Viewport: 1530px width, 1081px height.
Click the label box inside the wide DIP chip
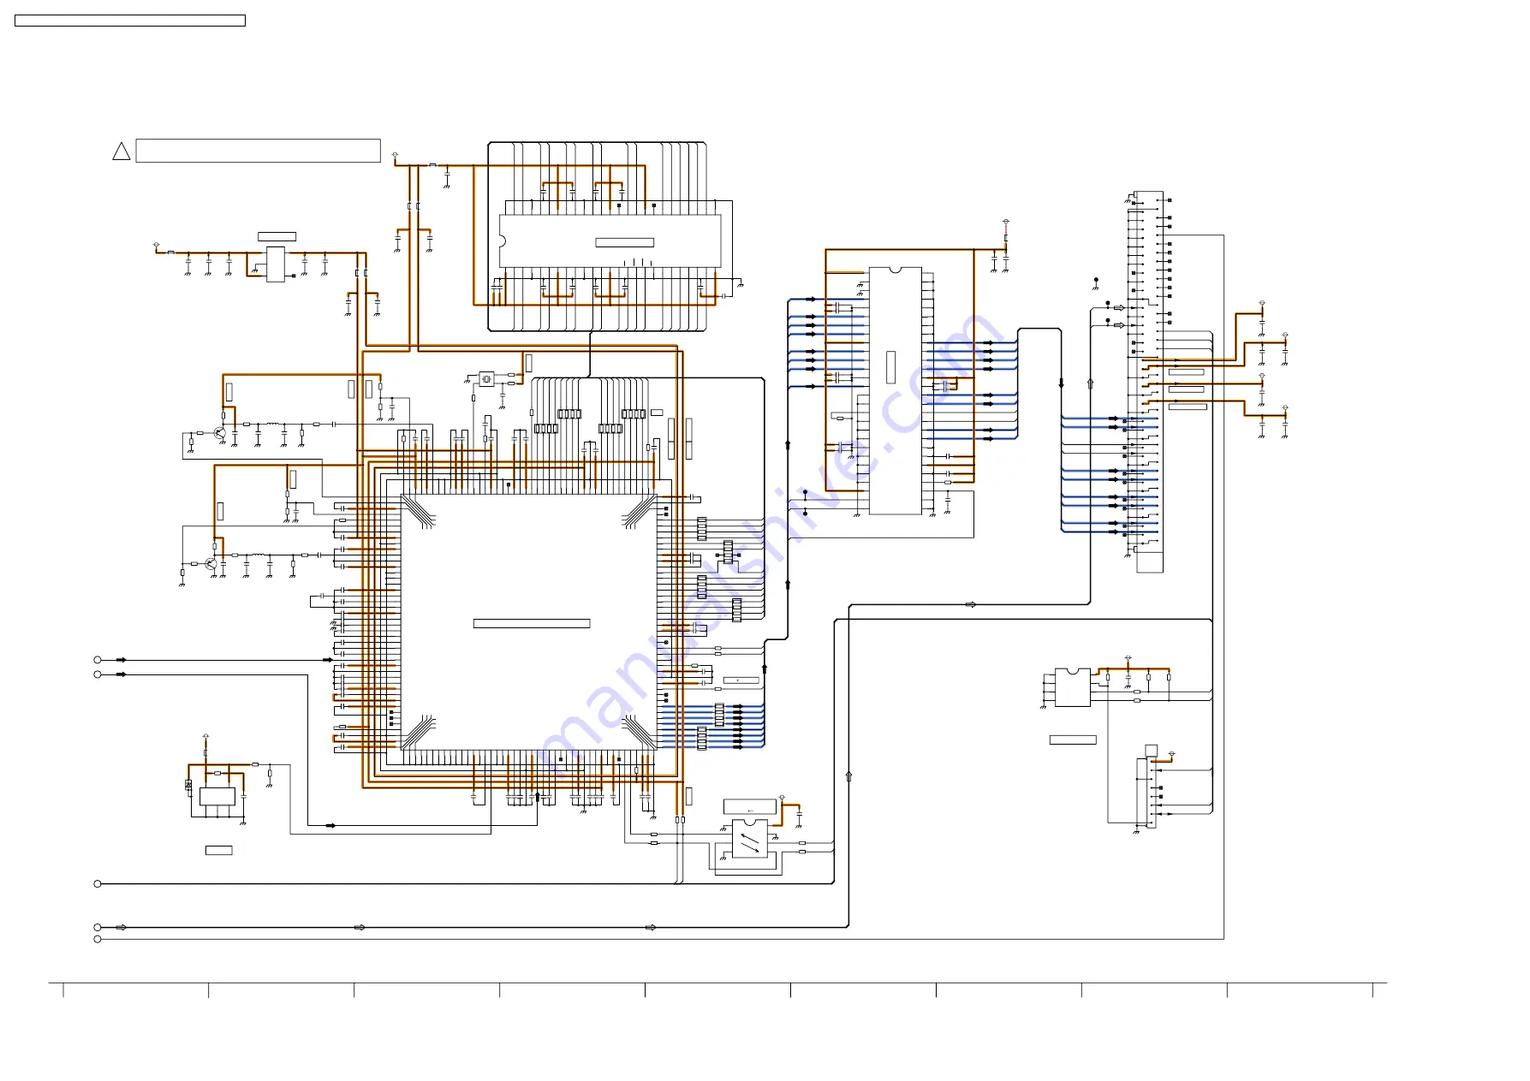point(624,243)
